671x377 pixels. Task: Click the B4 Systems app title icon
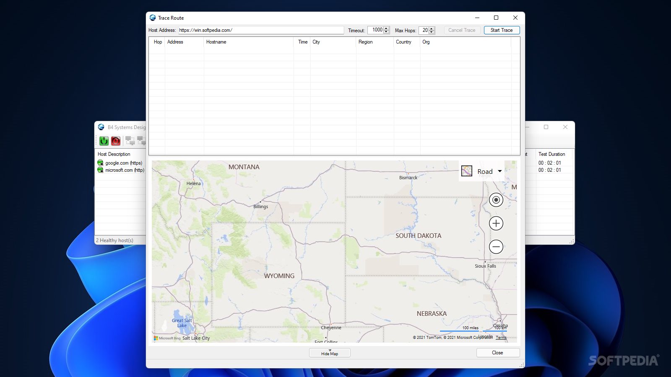tap(101, 127)
